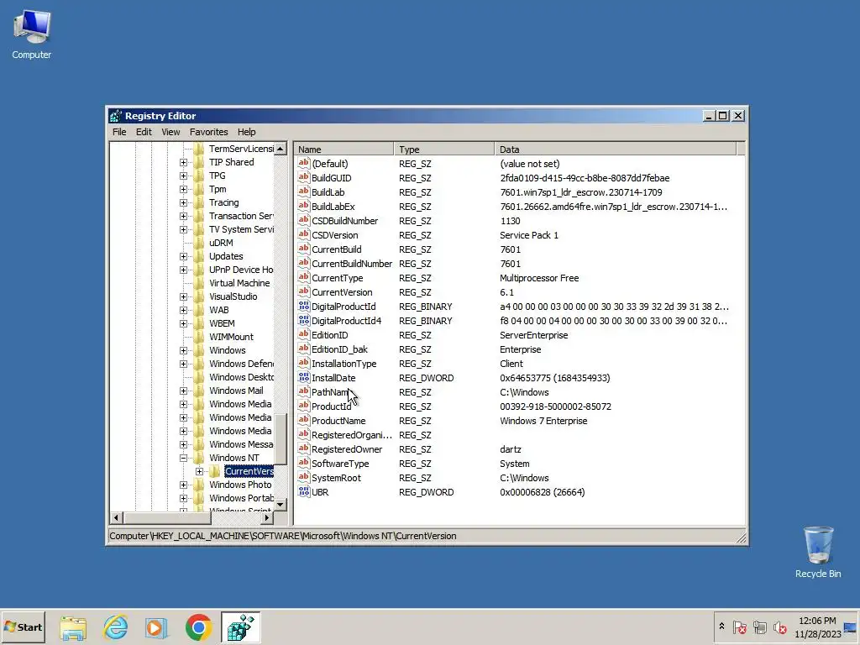Click the UBR DWORD value icon
The height and width of the screenshot is (645, 860).
(x=303, y=491)
